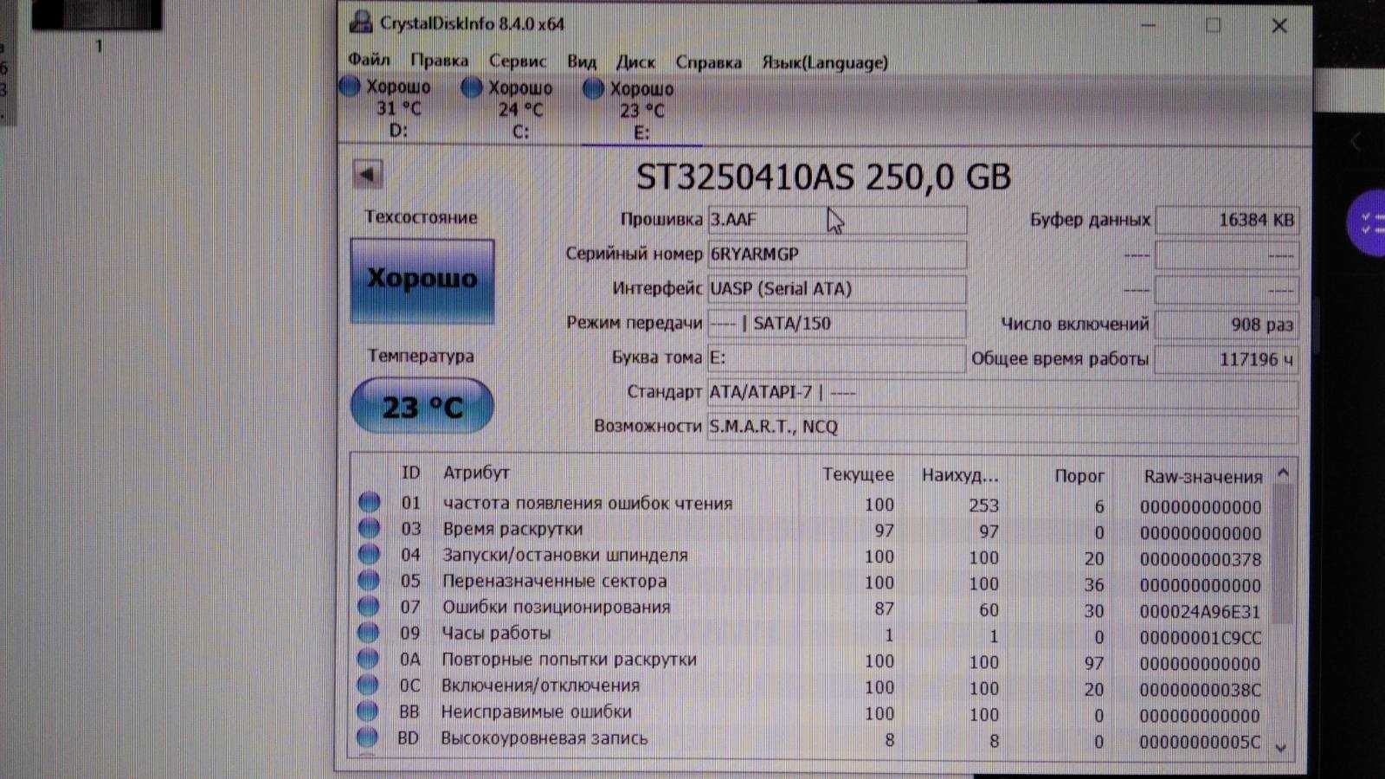Open the Язык(Language) menu
The width and height of the screenshot is (1385, 779).
click(824, 62)
